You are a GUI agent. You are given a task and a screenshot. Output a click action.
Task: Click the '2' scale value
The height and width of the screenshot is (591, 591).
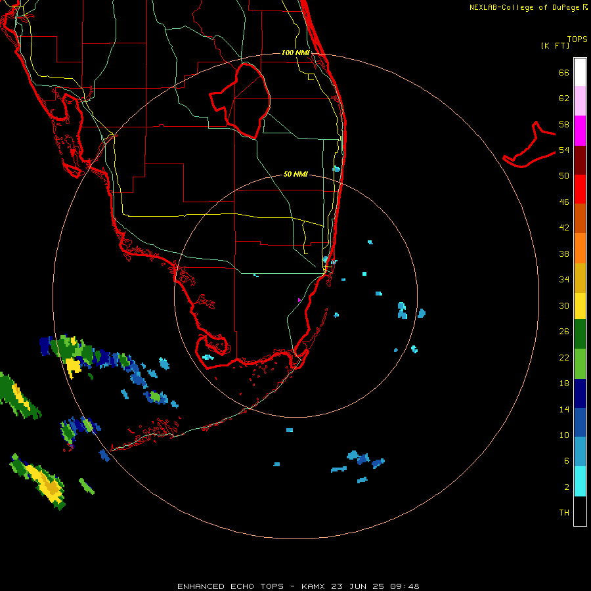(566, 487)
